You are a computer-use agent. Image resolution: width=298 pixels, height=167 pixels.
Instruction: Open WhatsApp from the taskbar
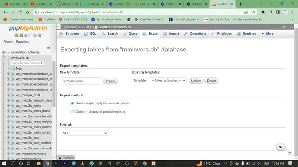tap(92, 163)
